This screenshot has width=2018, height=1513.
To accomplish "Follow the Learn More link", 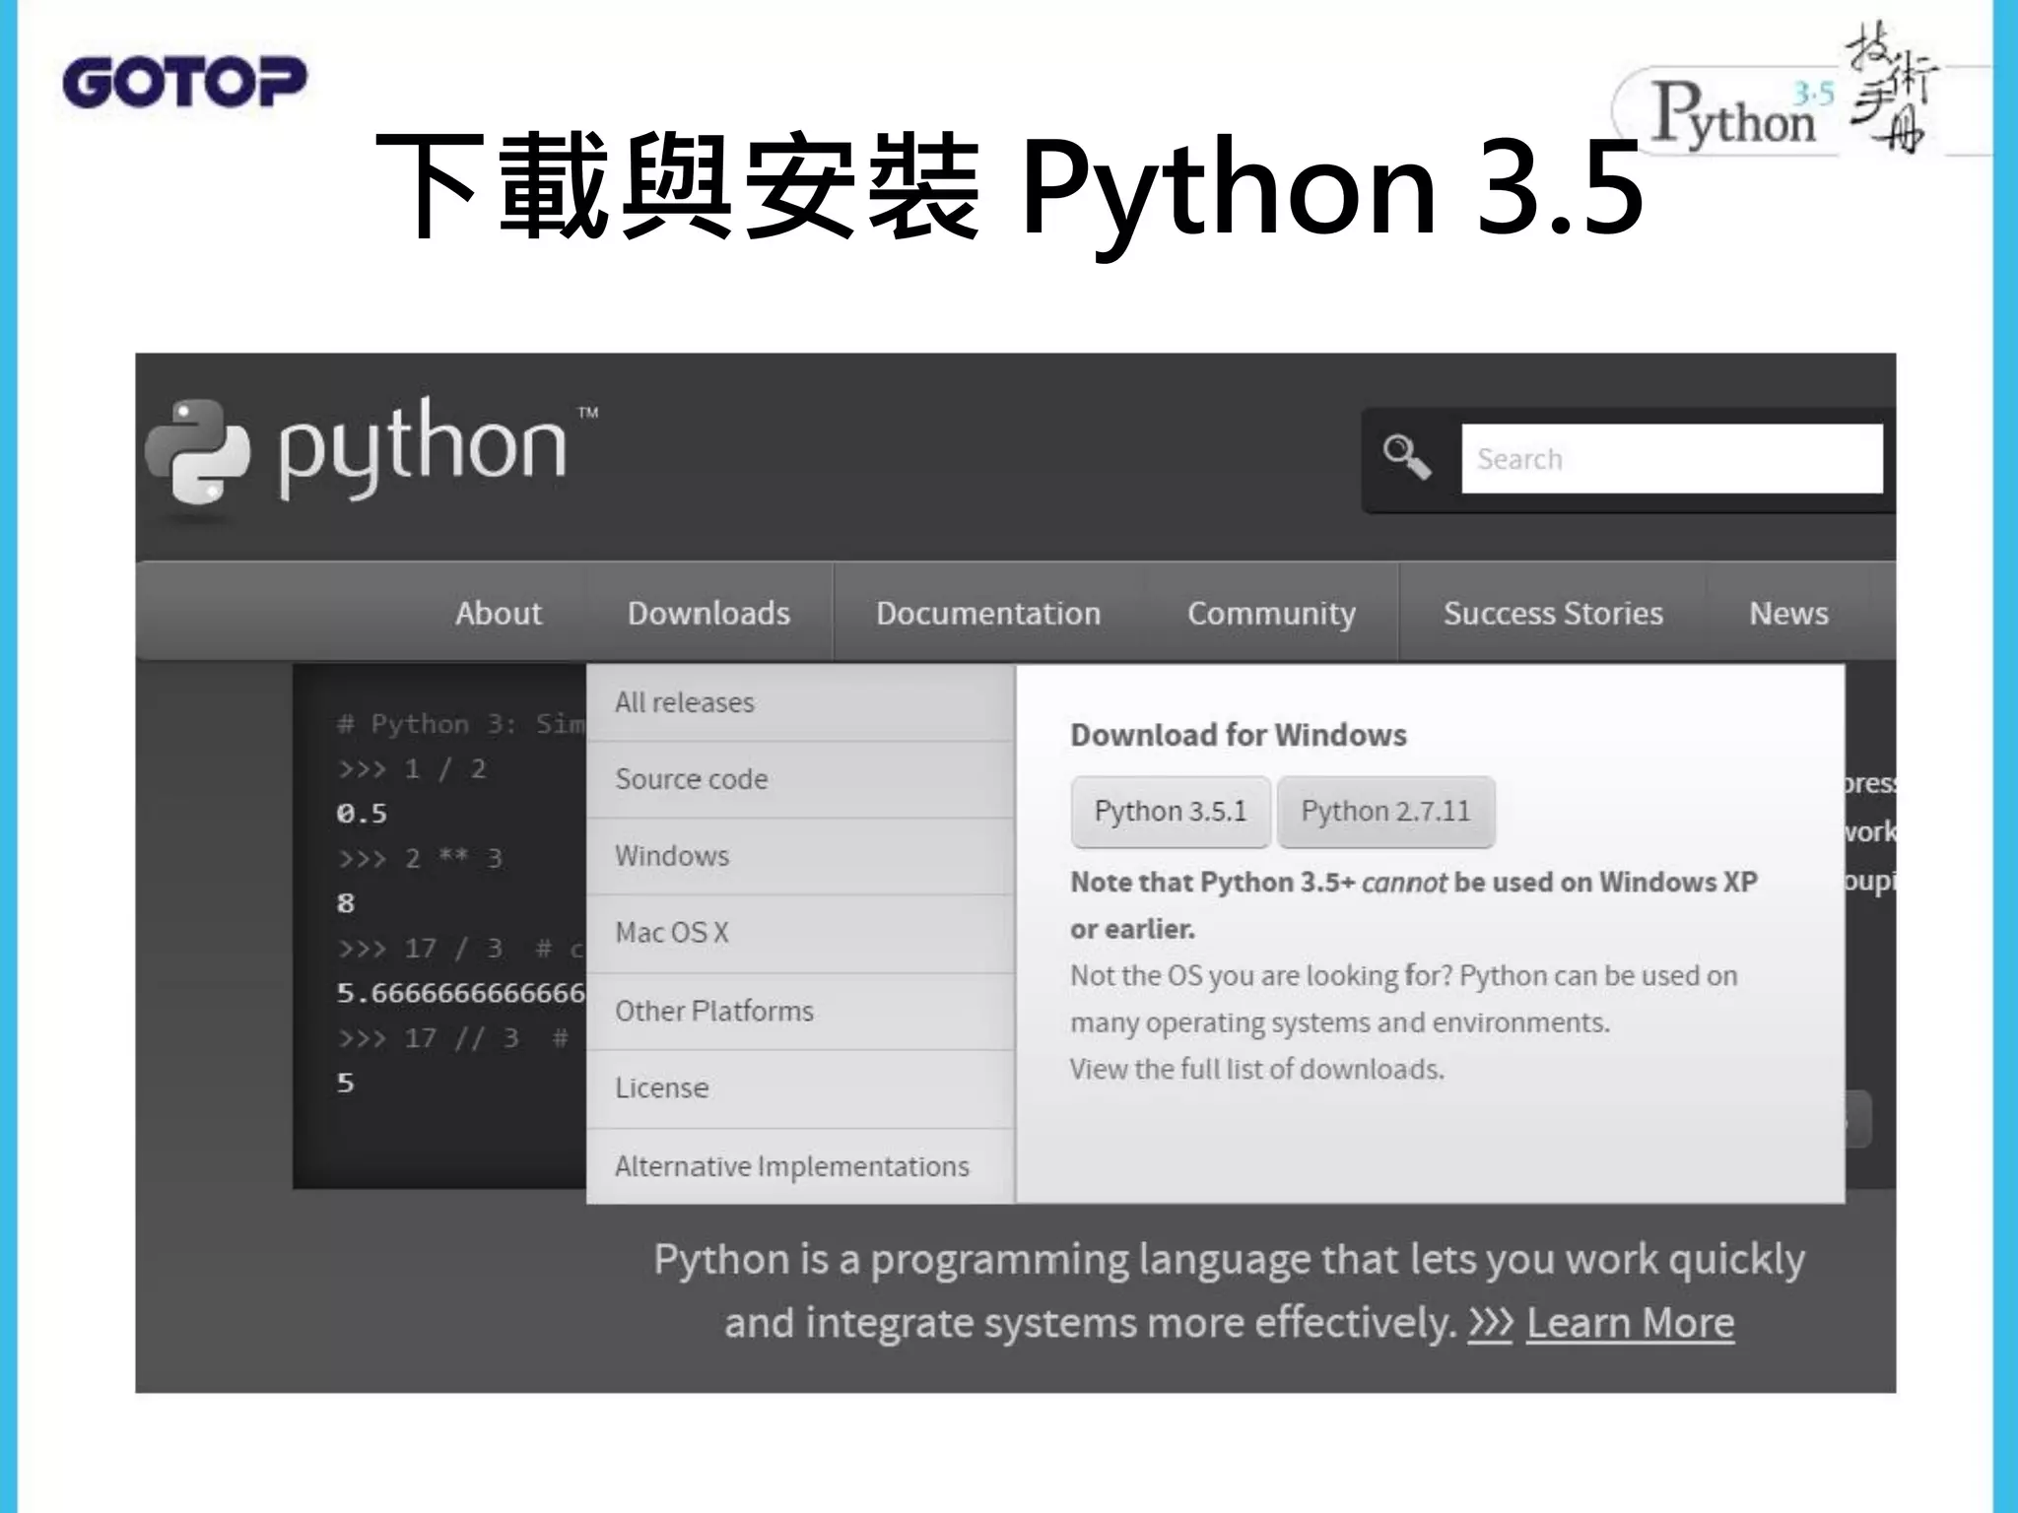I will click(1630, 1323).
